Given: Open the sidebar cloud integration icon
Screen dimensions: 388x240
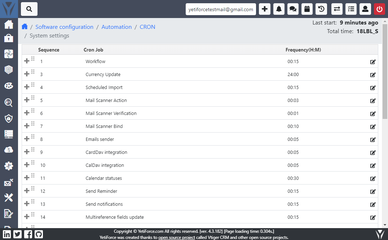Looking at the screenshot, I should point(9,150).
